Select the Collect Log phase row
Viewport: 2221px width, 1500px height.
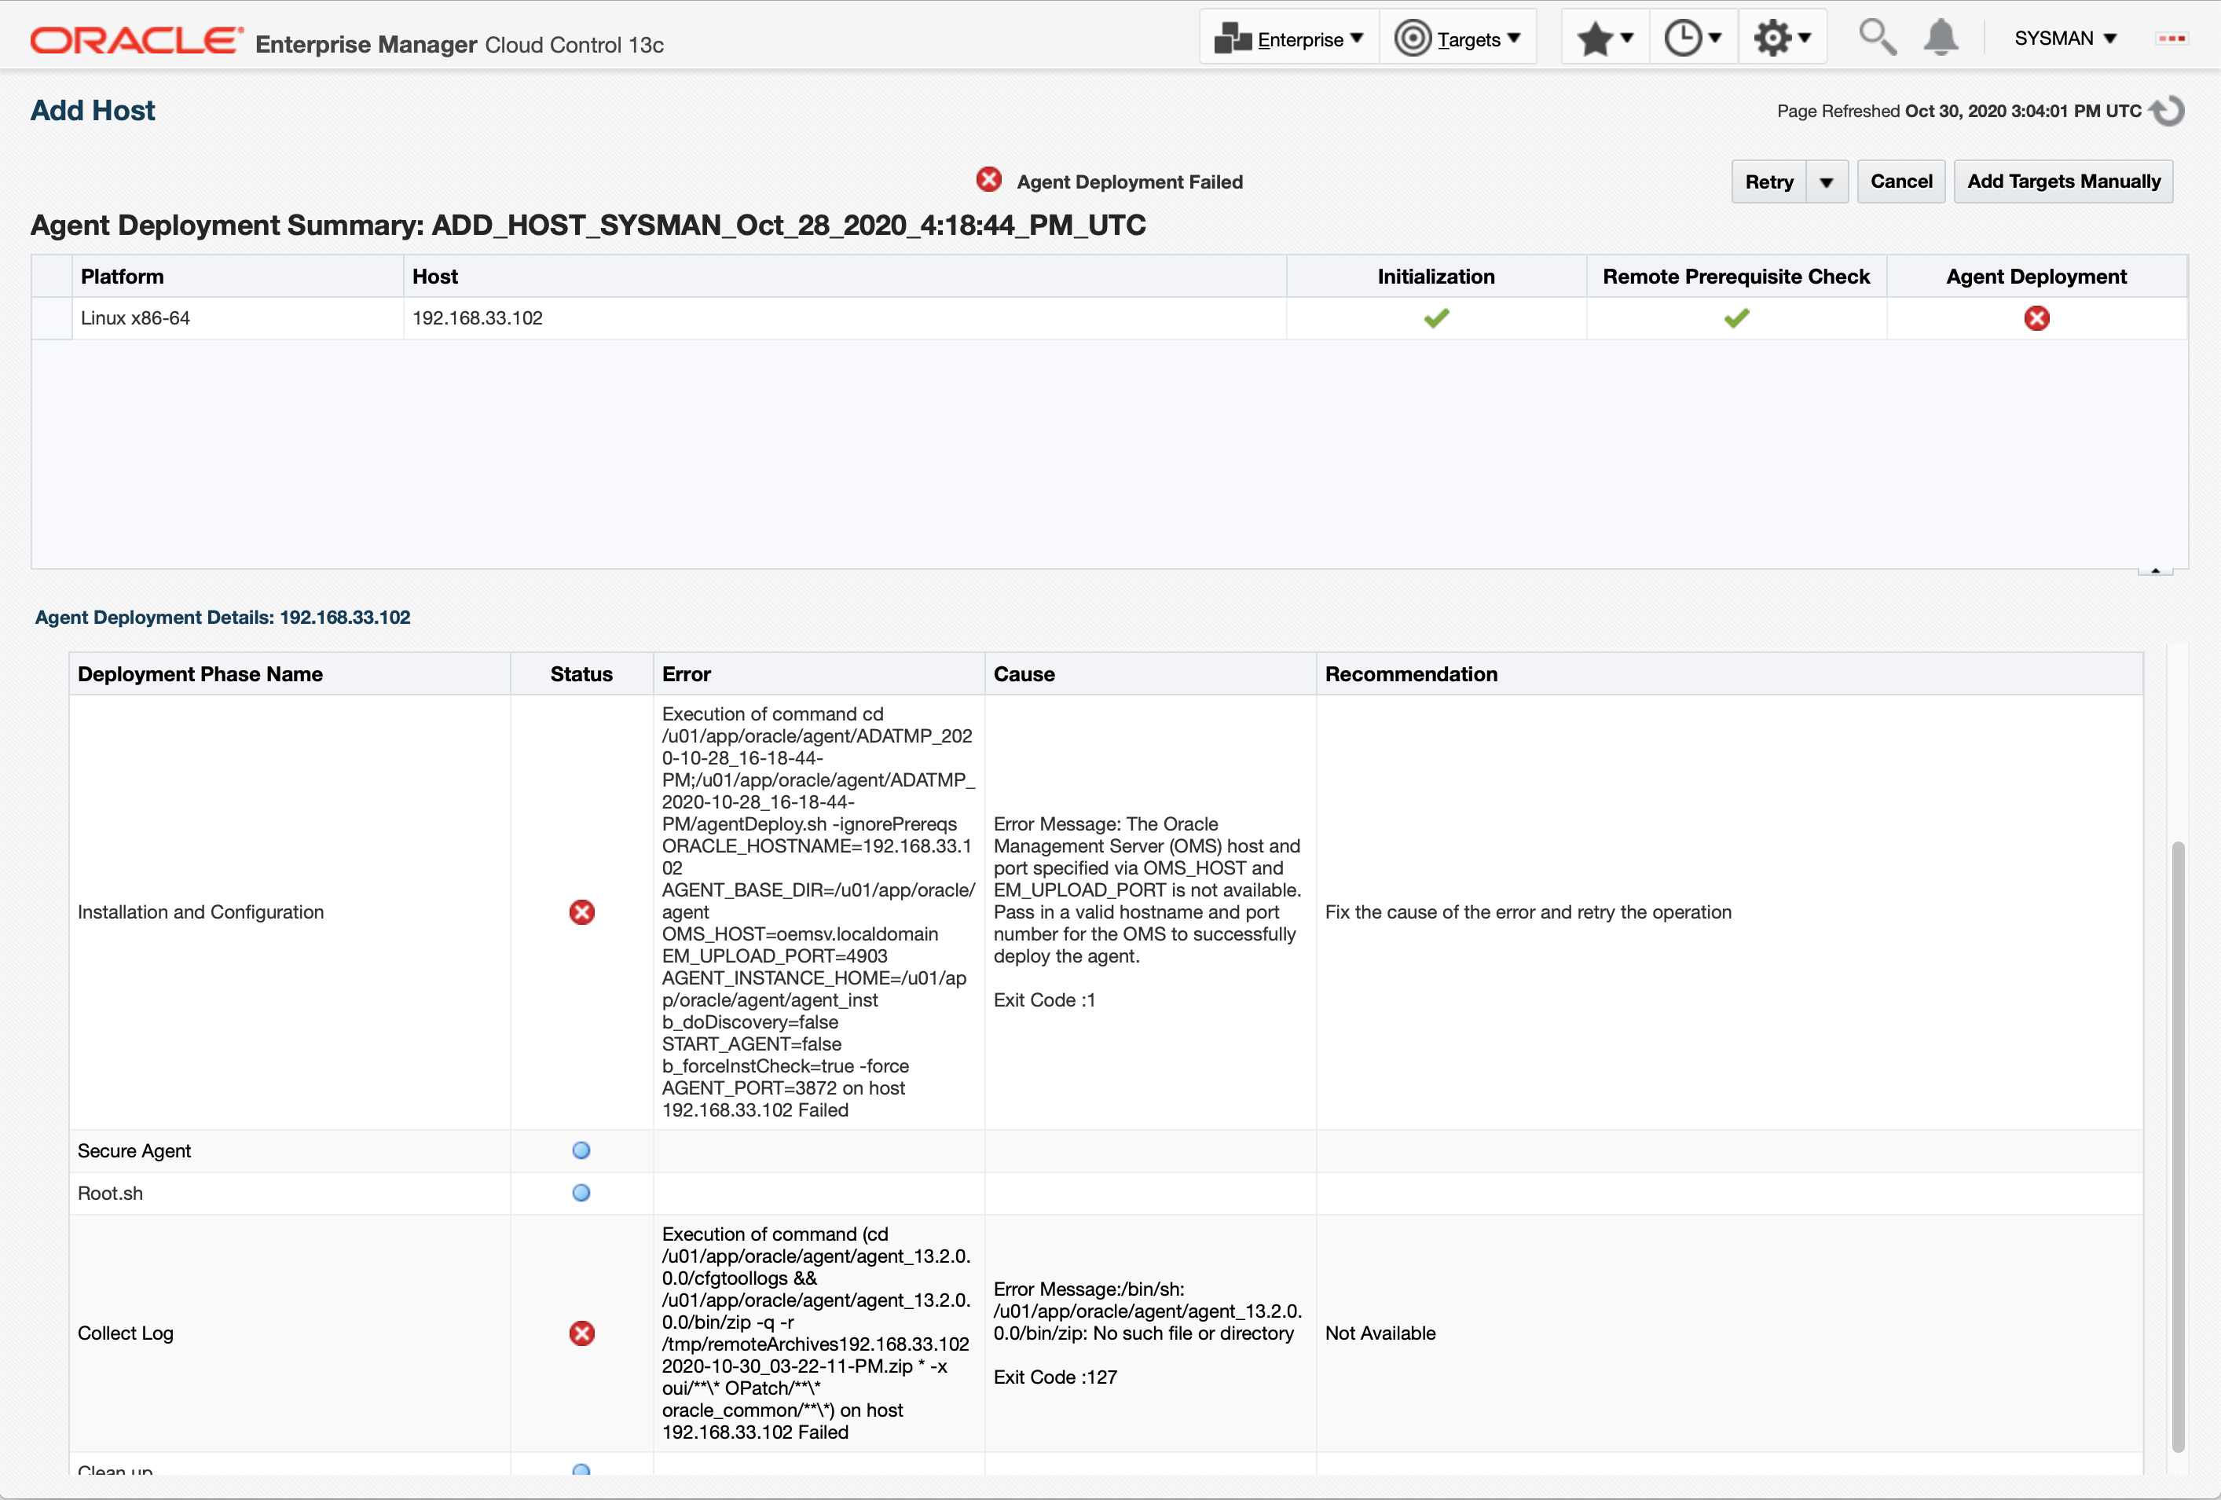coord(1105,1333)
